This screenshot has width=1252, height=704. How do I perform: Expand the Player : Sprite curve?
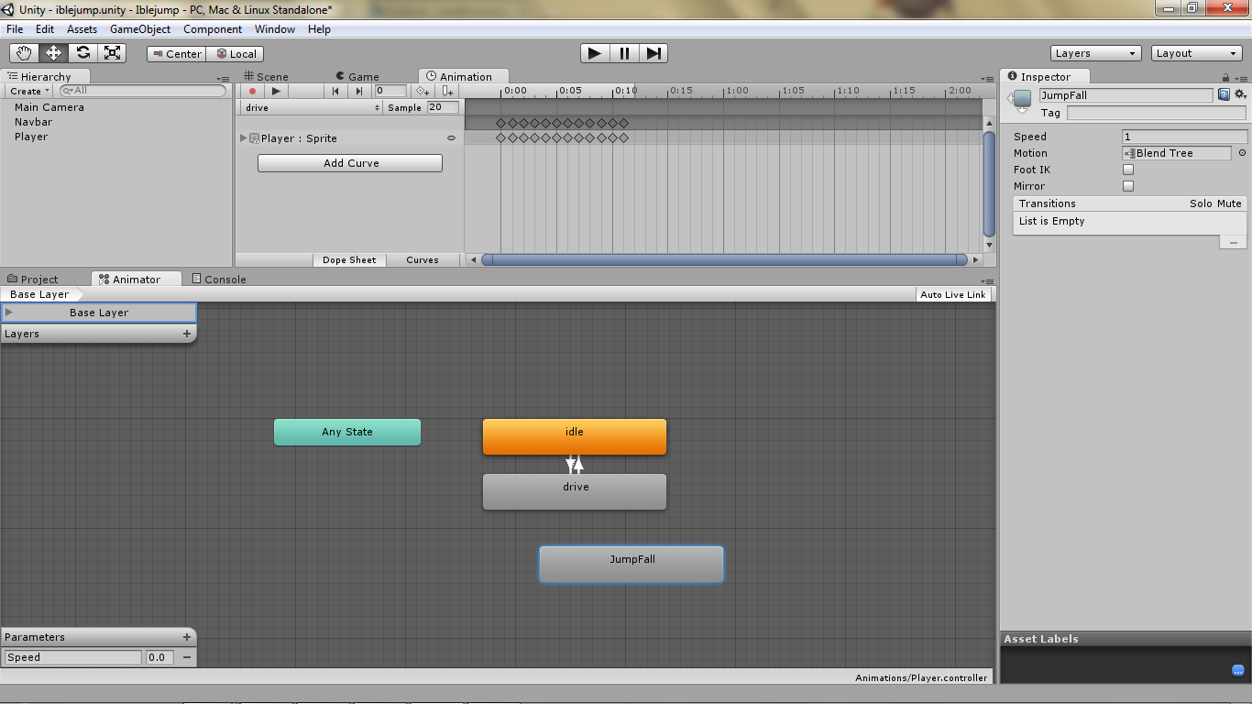coord(243,137)
